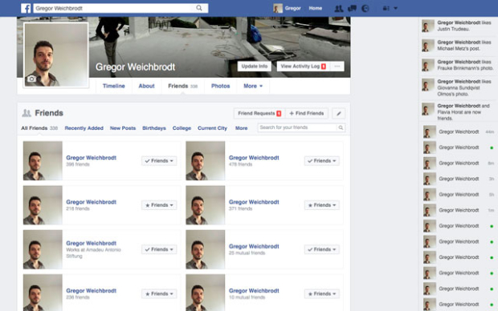The width and height of the screenshot is (498, 311).
Task: Open chat with contact active 5h ago
Action: (x=459, y=195)
